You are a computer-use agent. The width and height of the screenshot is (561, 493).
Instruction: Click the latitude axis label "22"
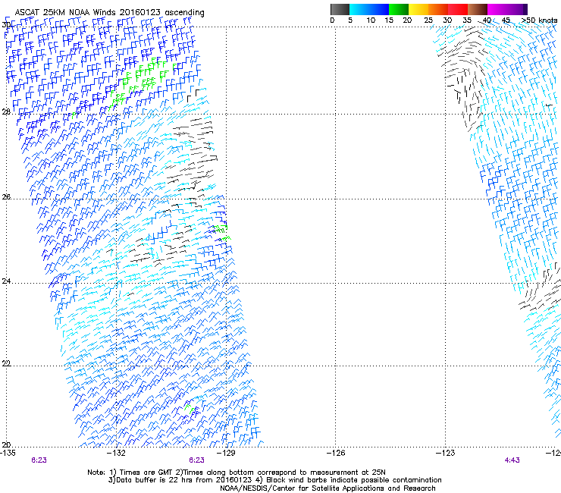(6, 363)
